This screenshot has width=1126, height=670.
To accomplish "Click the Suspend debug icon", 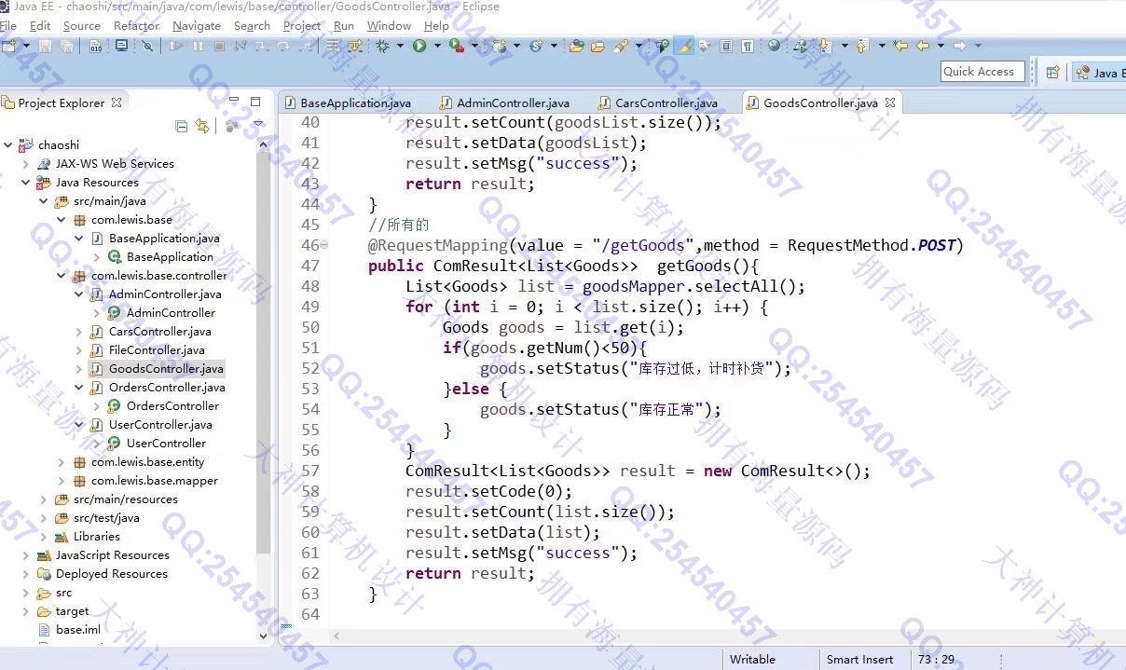I will pyautogui.click(x=198, y=46).
